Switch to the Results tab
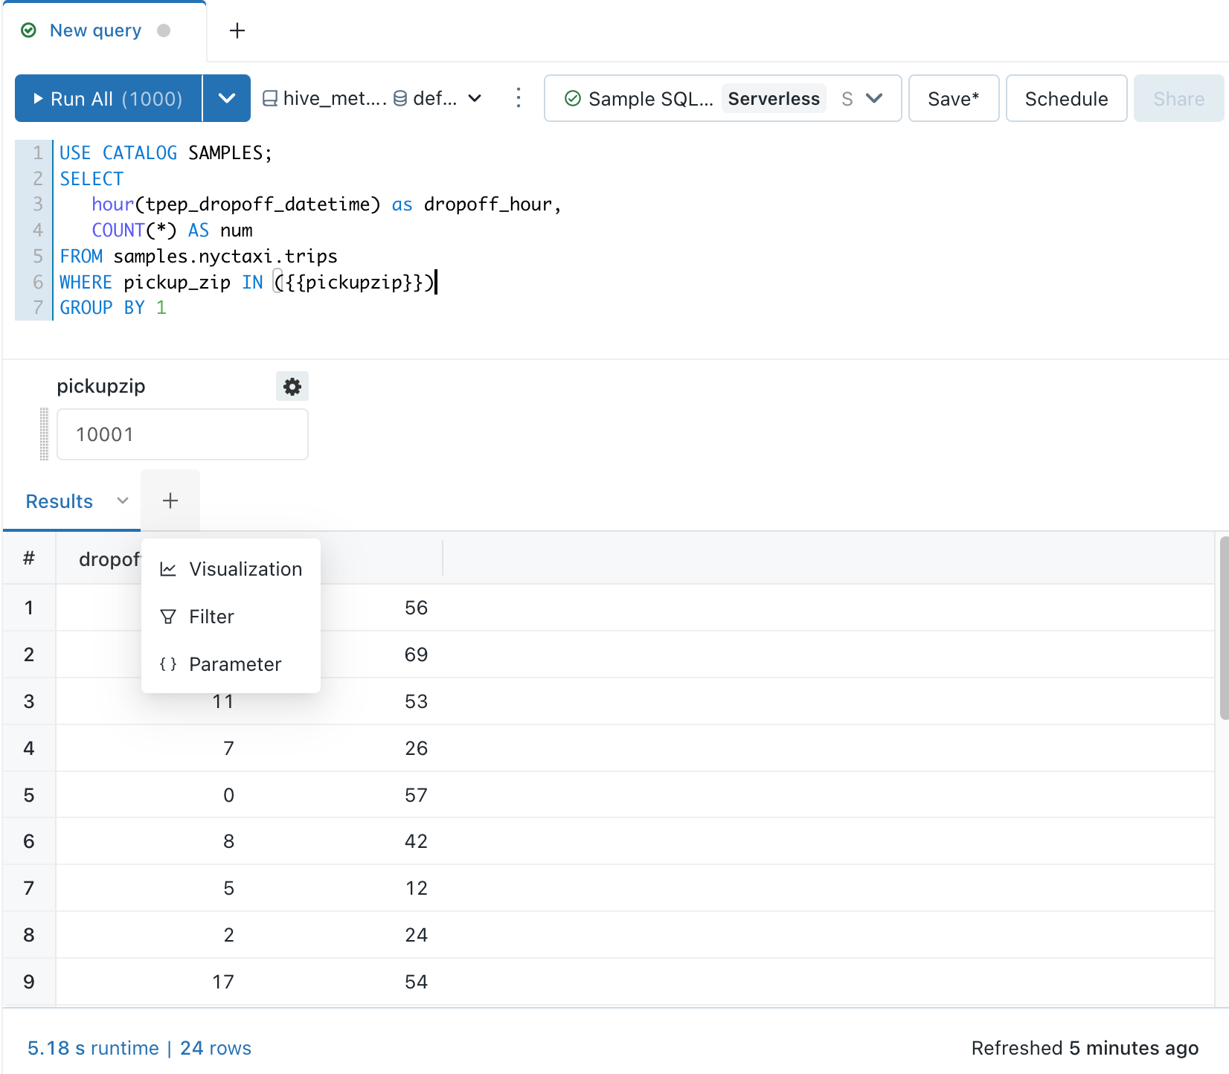This screenshot has width=1229, height=1074. [x=60, y=501]
